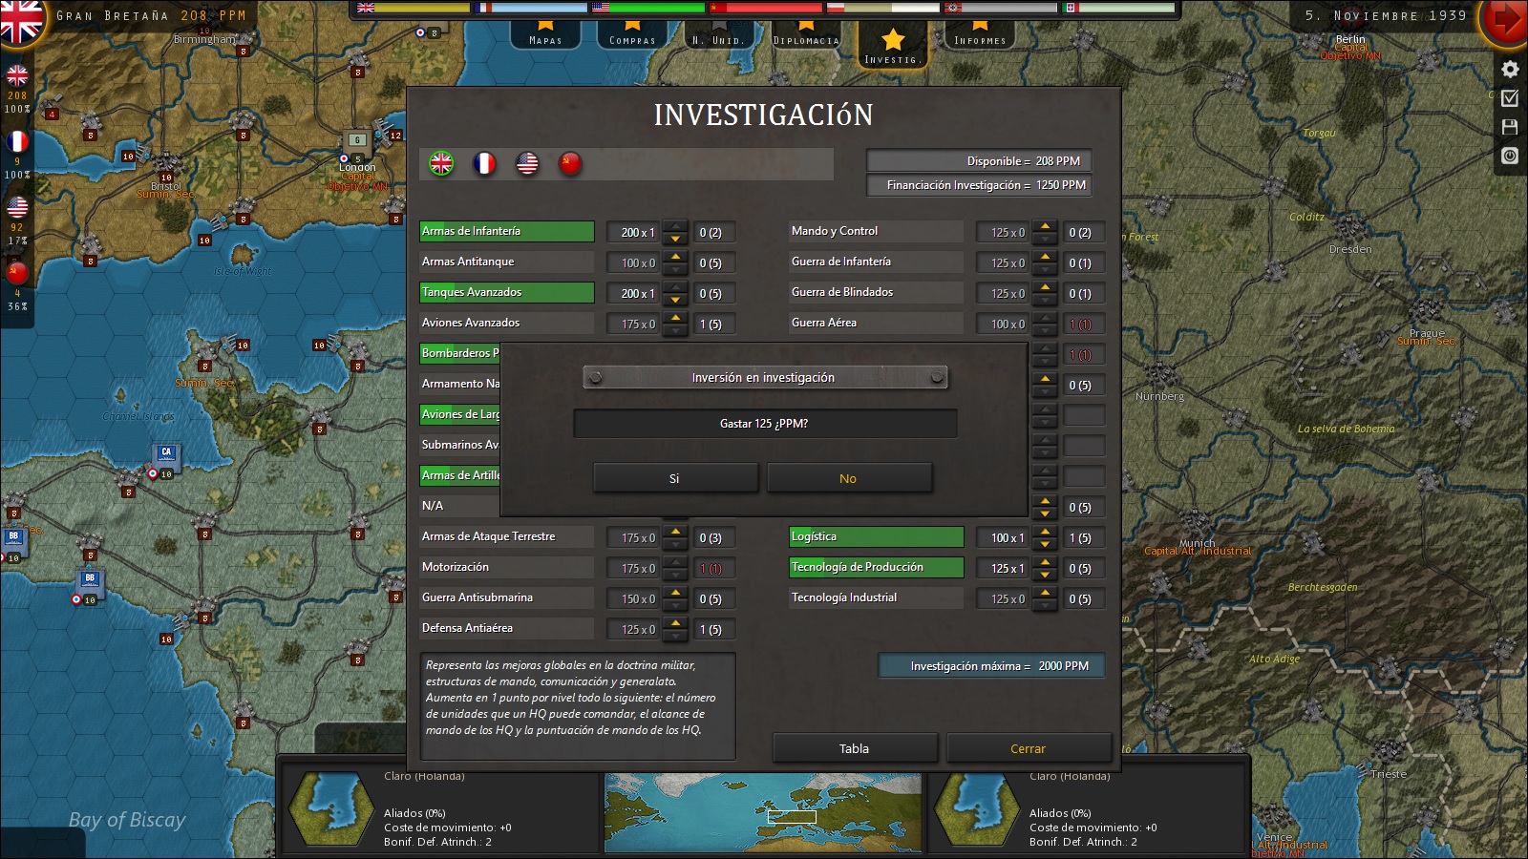1528x859 pixels.
Task: Open the settings gear icon
Action: (1510, 69)
